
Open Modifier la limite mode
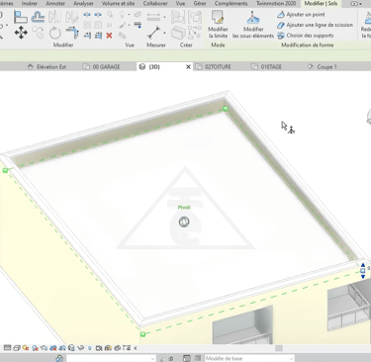coord(218,25)
